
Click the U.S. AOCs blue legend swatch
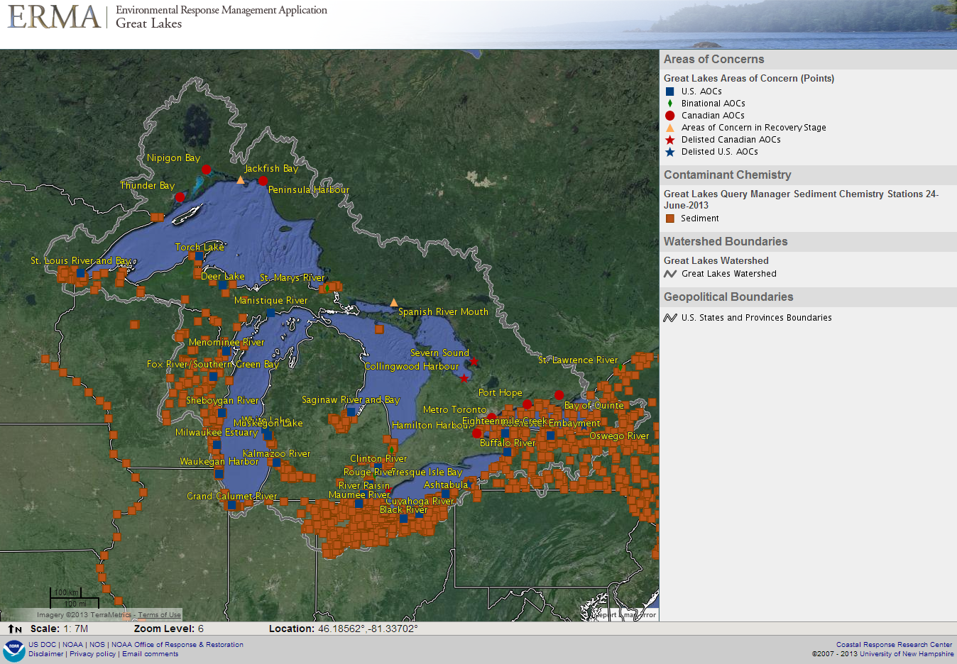pyautogui.click(x=669, y=92)
